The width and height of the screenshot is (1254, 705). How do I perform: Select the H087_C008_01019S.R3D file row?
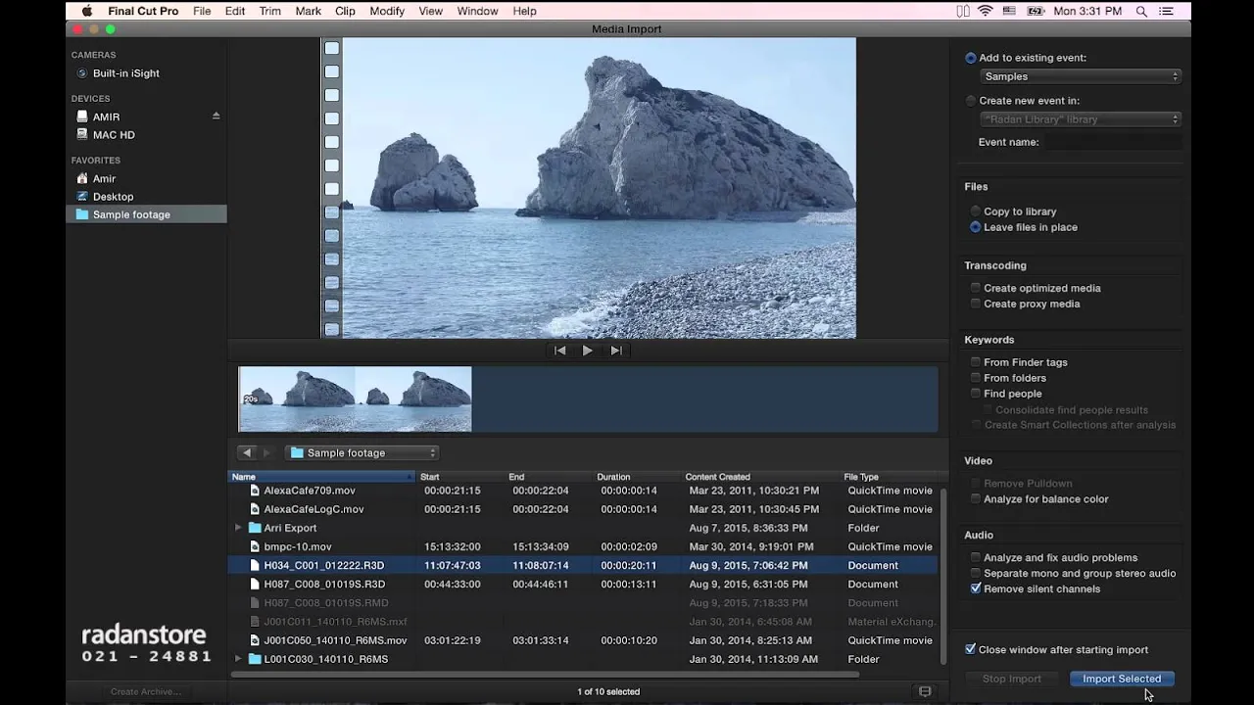coord(582,585)
